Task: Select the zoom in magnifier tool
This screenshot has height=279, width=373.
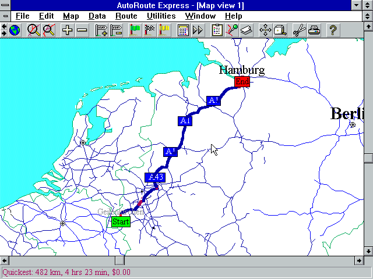Action: click(x=34, y=30)
